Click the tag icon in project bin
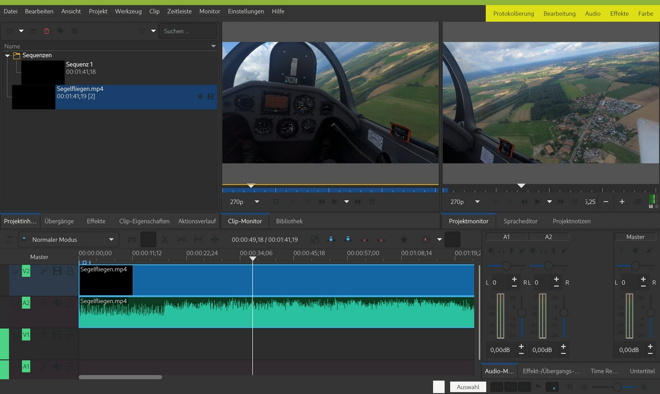Screen dimensions: 660x394 (60, 31)
